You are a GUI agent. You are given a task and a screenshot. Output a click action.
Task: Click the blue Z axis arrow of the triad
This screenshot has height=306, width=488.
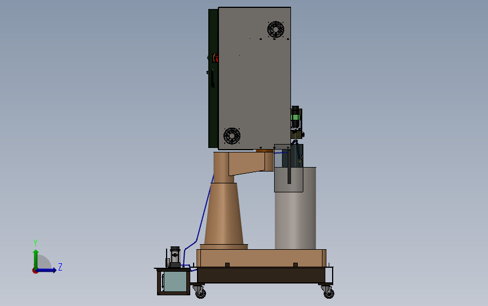coord(47,270)
